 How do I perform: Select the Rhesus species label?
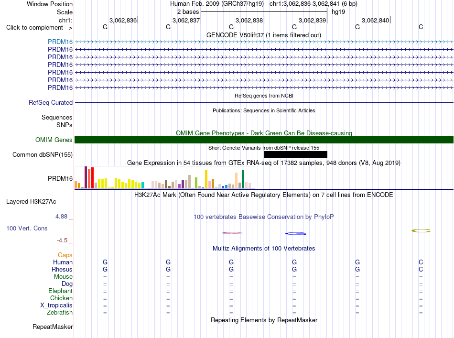62,269
